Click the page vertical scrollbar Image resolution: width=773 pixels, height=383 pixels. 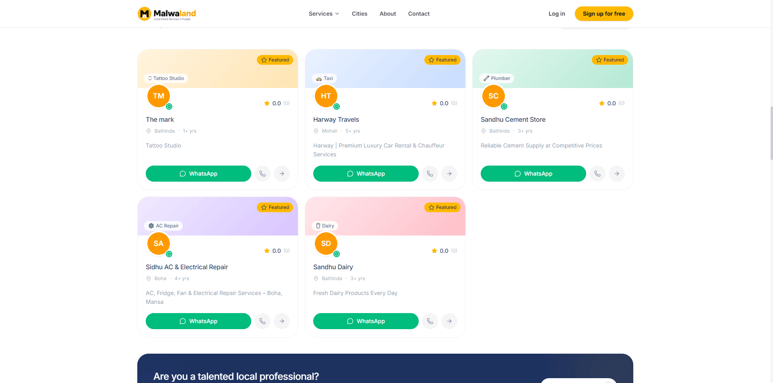tap(771, 133)
